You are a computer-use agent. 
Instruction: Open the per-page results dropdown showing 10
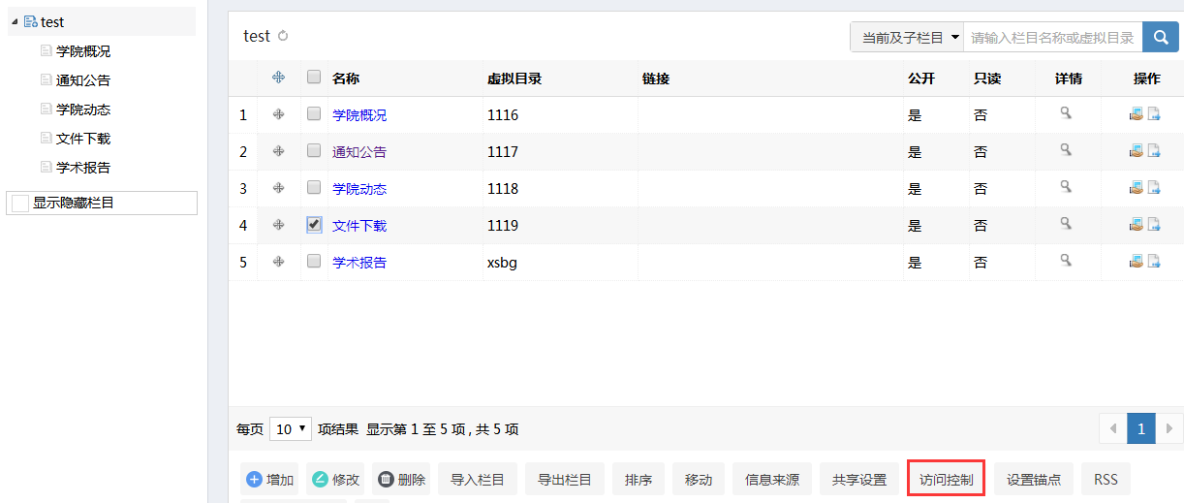tap(290, 428)
